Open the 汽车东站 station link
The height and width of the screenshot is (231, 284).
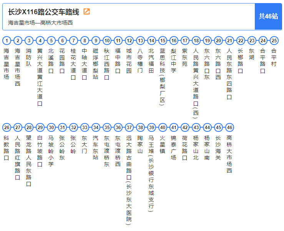point(96,147)
